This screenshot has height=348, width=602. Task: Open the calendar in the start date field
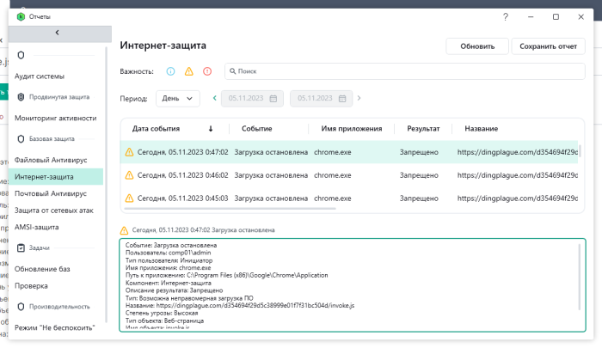tap(273, 99)
